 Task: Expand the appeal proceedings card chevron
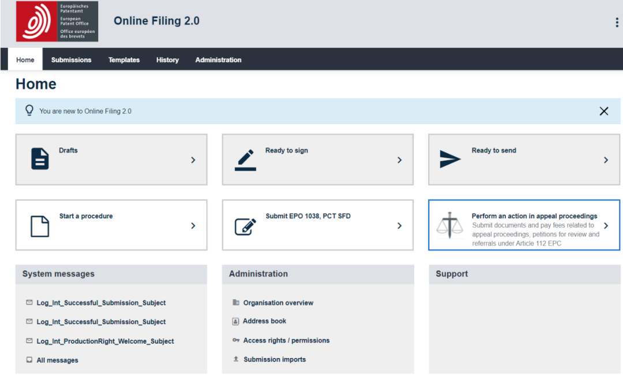606,226
